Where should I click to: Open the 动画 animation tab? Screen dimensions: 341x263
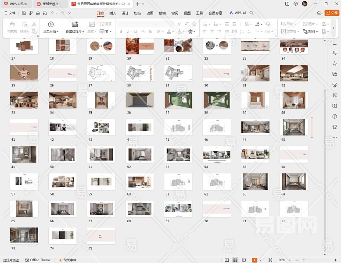(150, 13)
